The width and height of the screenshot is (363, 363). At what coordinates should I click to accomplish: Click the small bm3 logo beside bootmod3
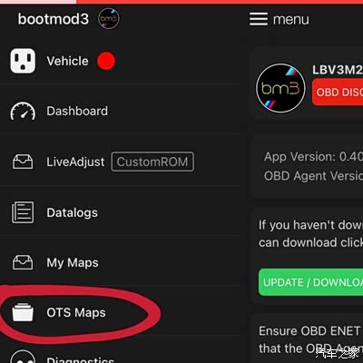point(109,19)
